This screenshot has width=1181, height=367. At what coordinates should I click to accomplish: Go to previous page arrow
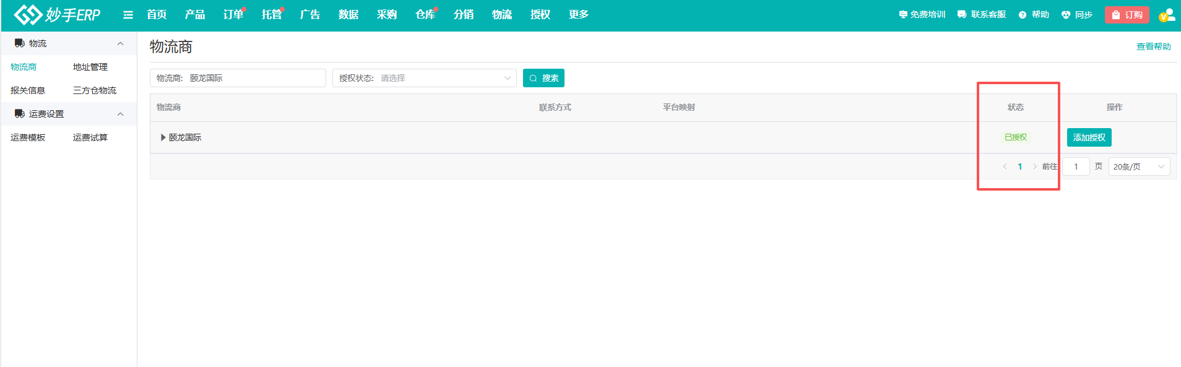pyautogui.click(x=1005, y=166)
